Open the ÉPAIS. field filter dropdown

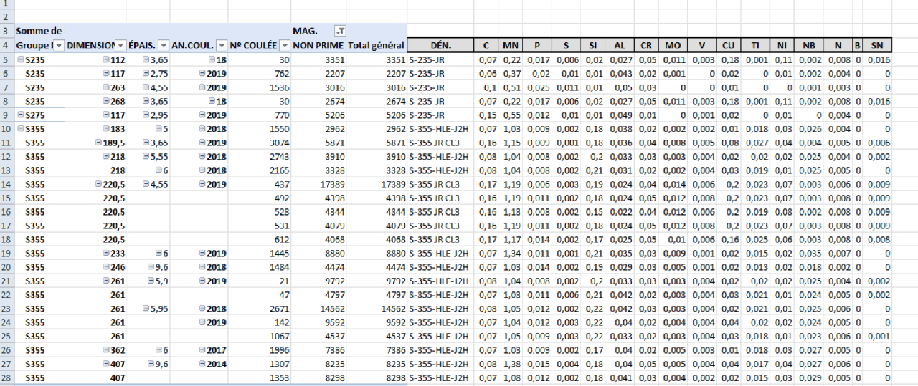point(164,45)
